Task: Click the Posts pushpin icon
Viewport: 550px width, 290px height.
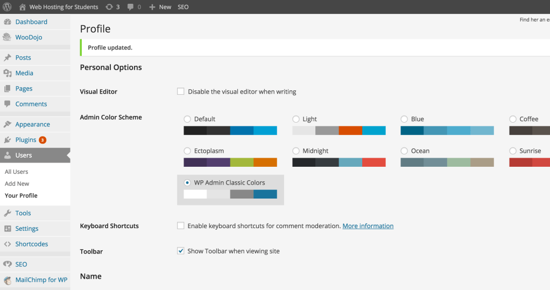Action: pos(8,58)
